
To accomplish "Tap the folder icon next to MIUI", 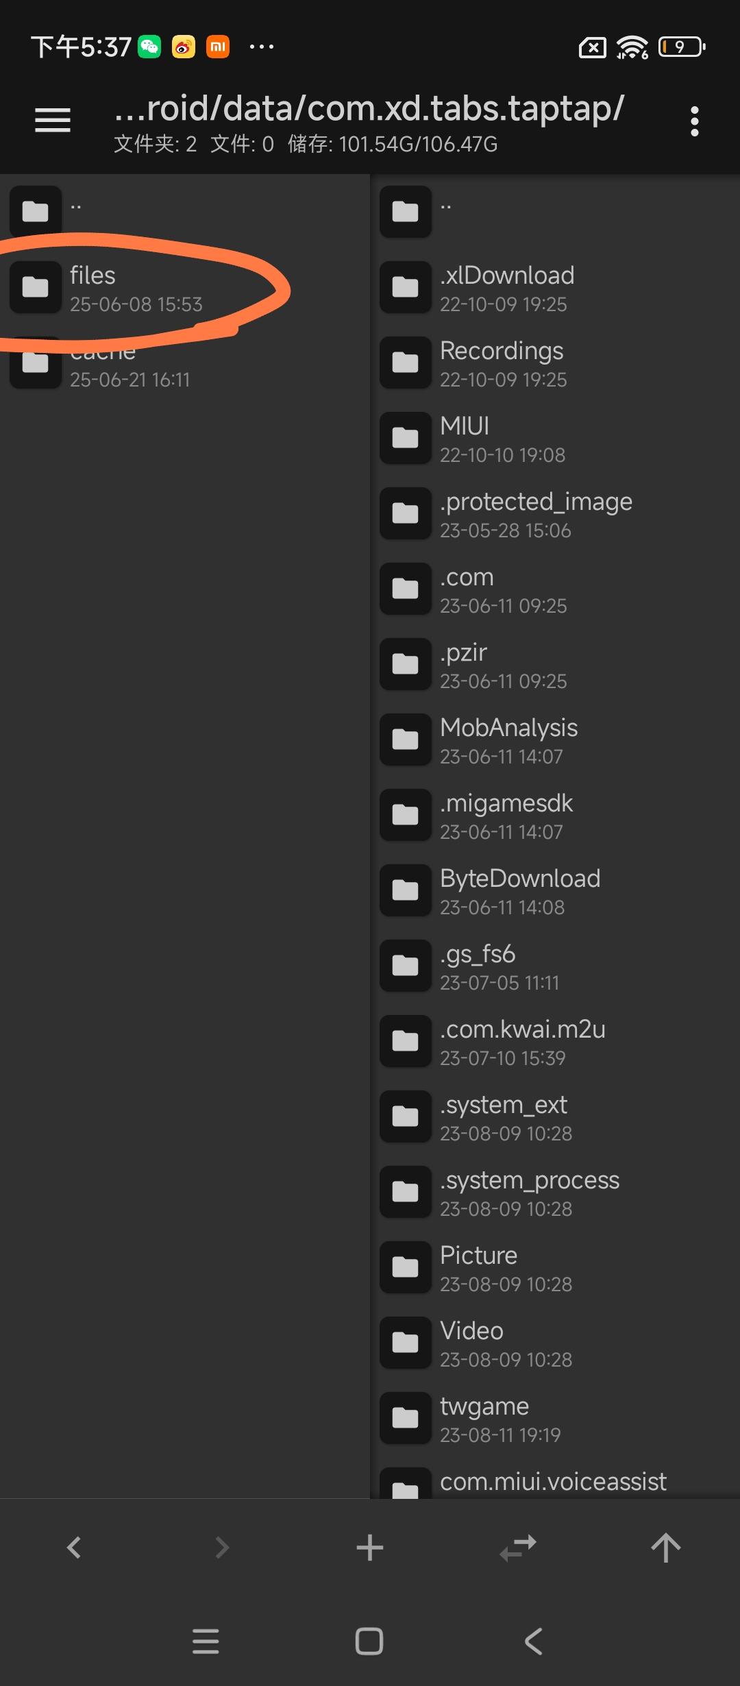I will click(x=406, y=437).
